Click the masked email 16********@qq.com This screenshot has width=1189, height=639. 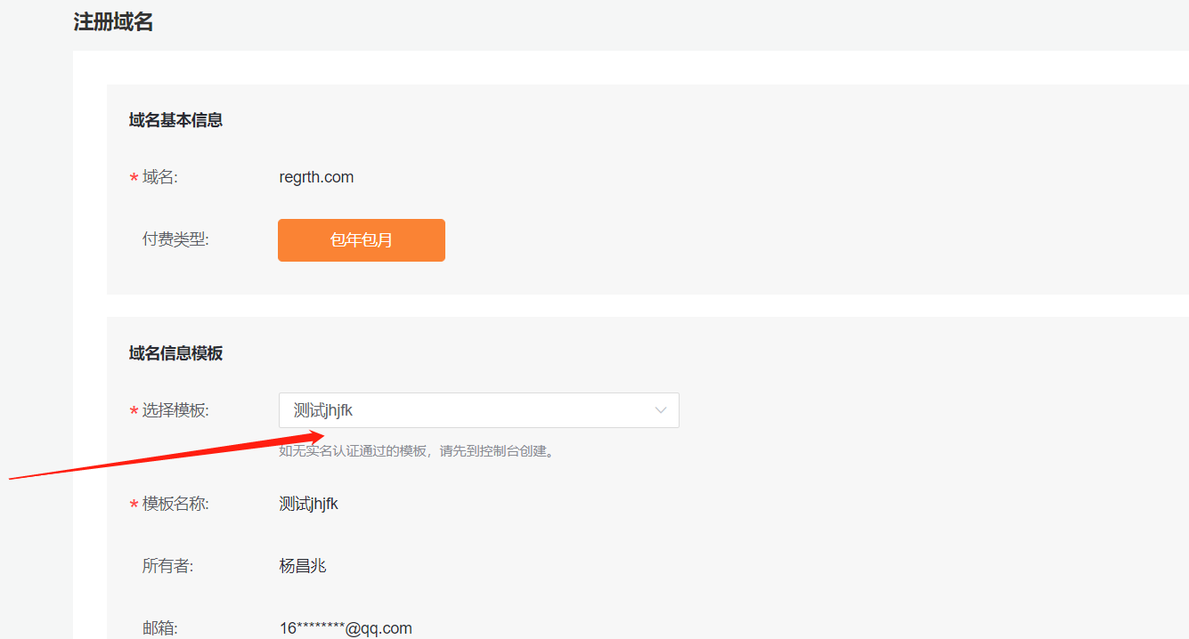pyautogui.click(x=346, y=627)
